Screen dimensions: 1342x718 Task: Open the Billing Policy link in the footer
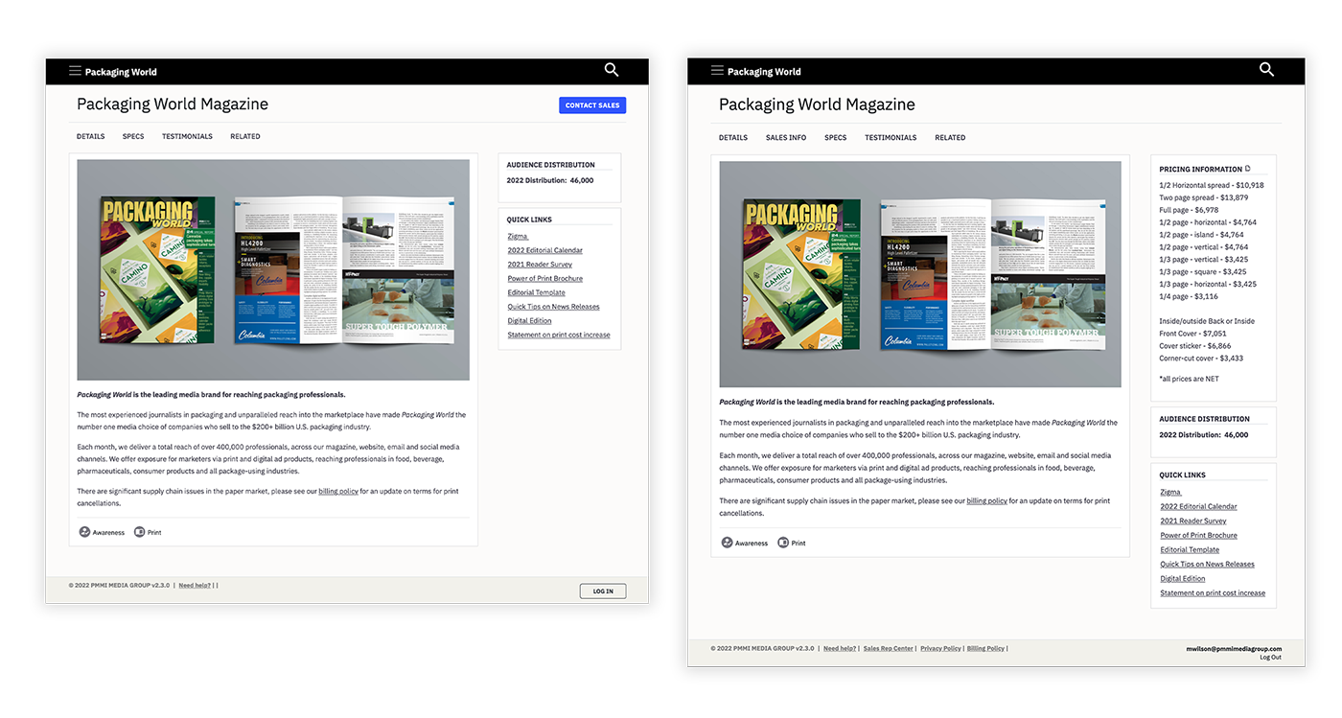coord(985,649)
